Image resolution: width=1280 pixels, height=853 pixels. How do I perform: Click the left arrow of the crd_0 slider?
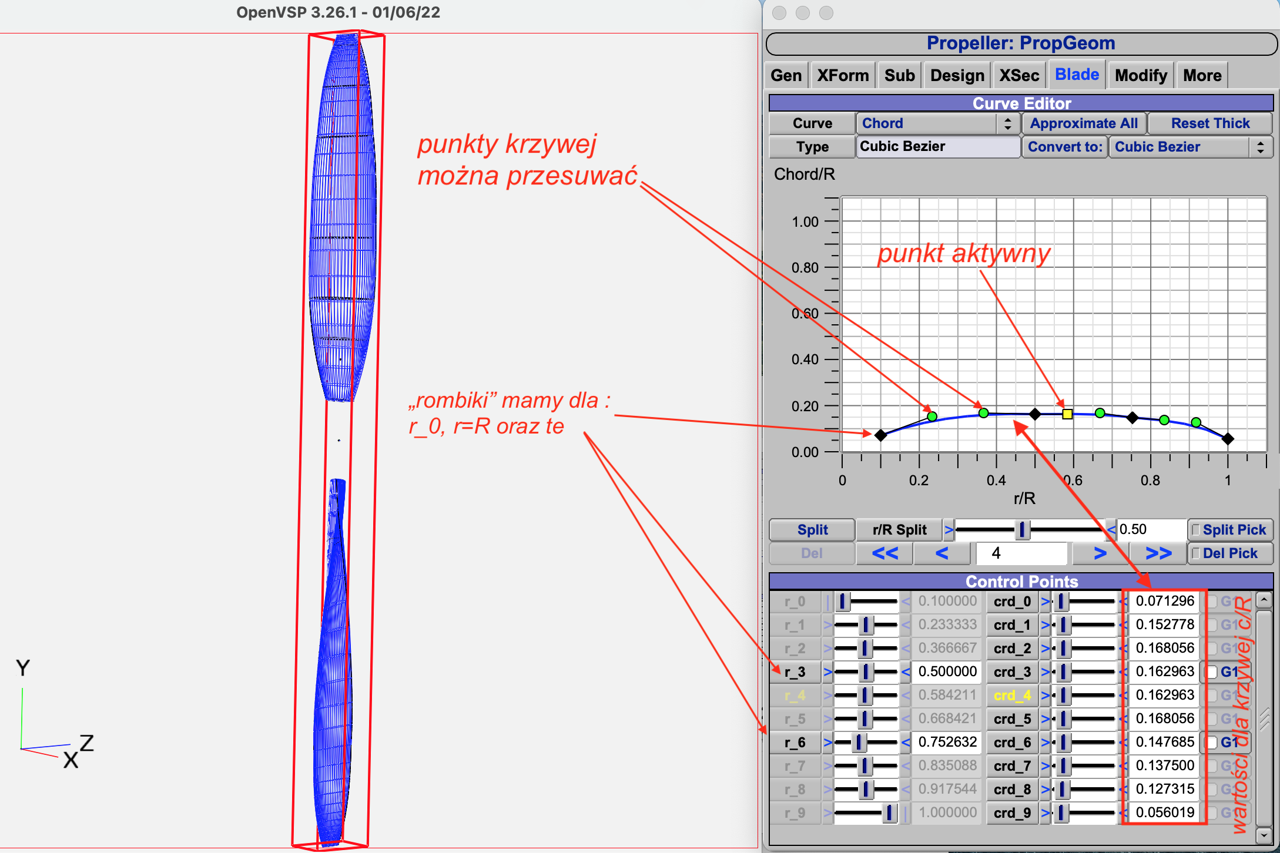click(x=1046, y=602)
